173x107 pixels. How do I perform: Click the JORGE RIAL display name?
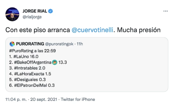tap(34, 11)
